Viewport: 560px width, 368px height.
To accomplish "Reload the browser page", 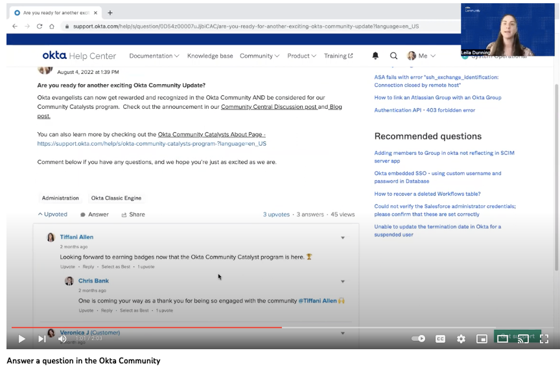I will (x=40, y=26).
